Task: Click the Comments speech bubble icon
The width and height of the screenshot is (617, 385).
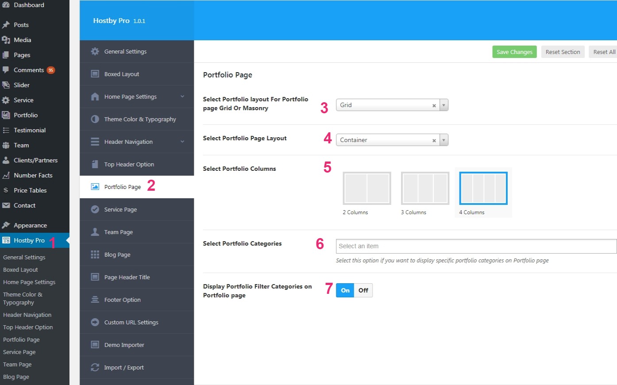Action: coord(6,70)
